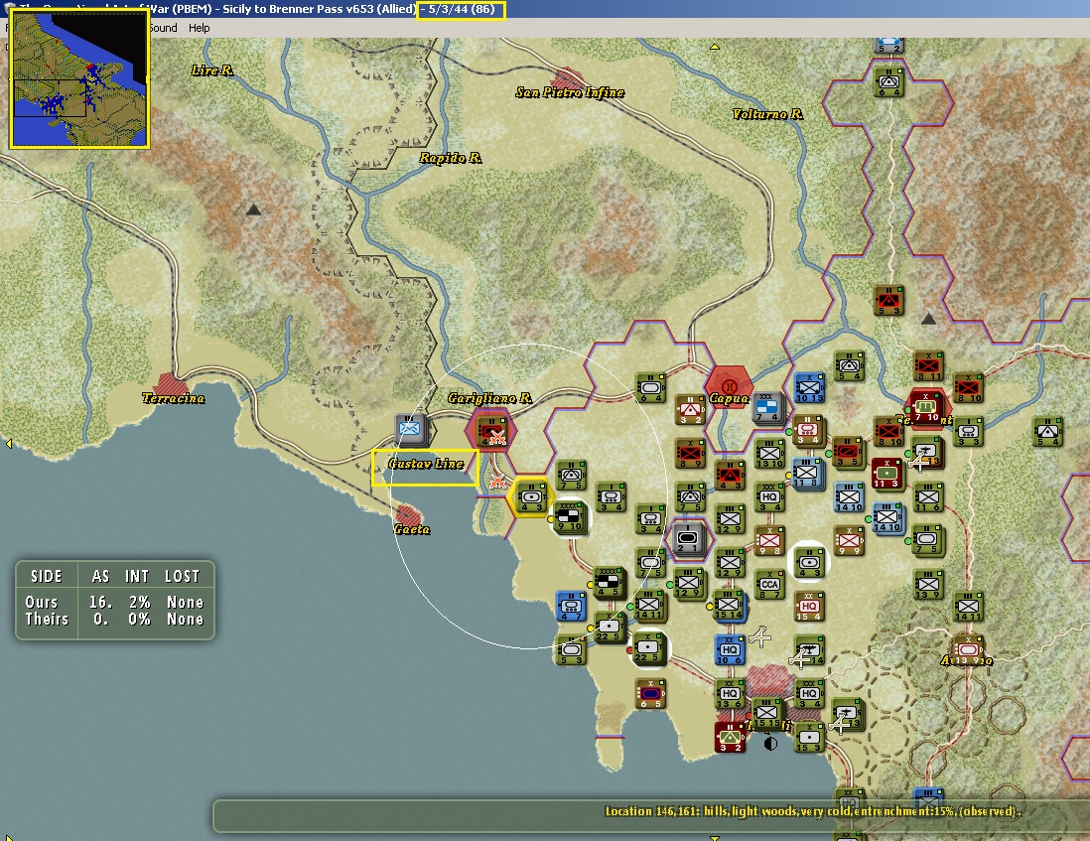This screenshot has width=1090, height=841.
Task: Select green HQ unit 13-6
Action: (730, 694)
